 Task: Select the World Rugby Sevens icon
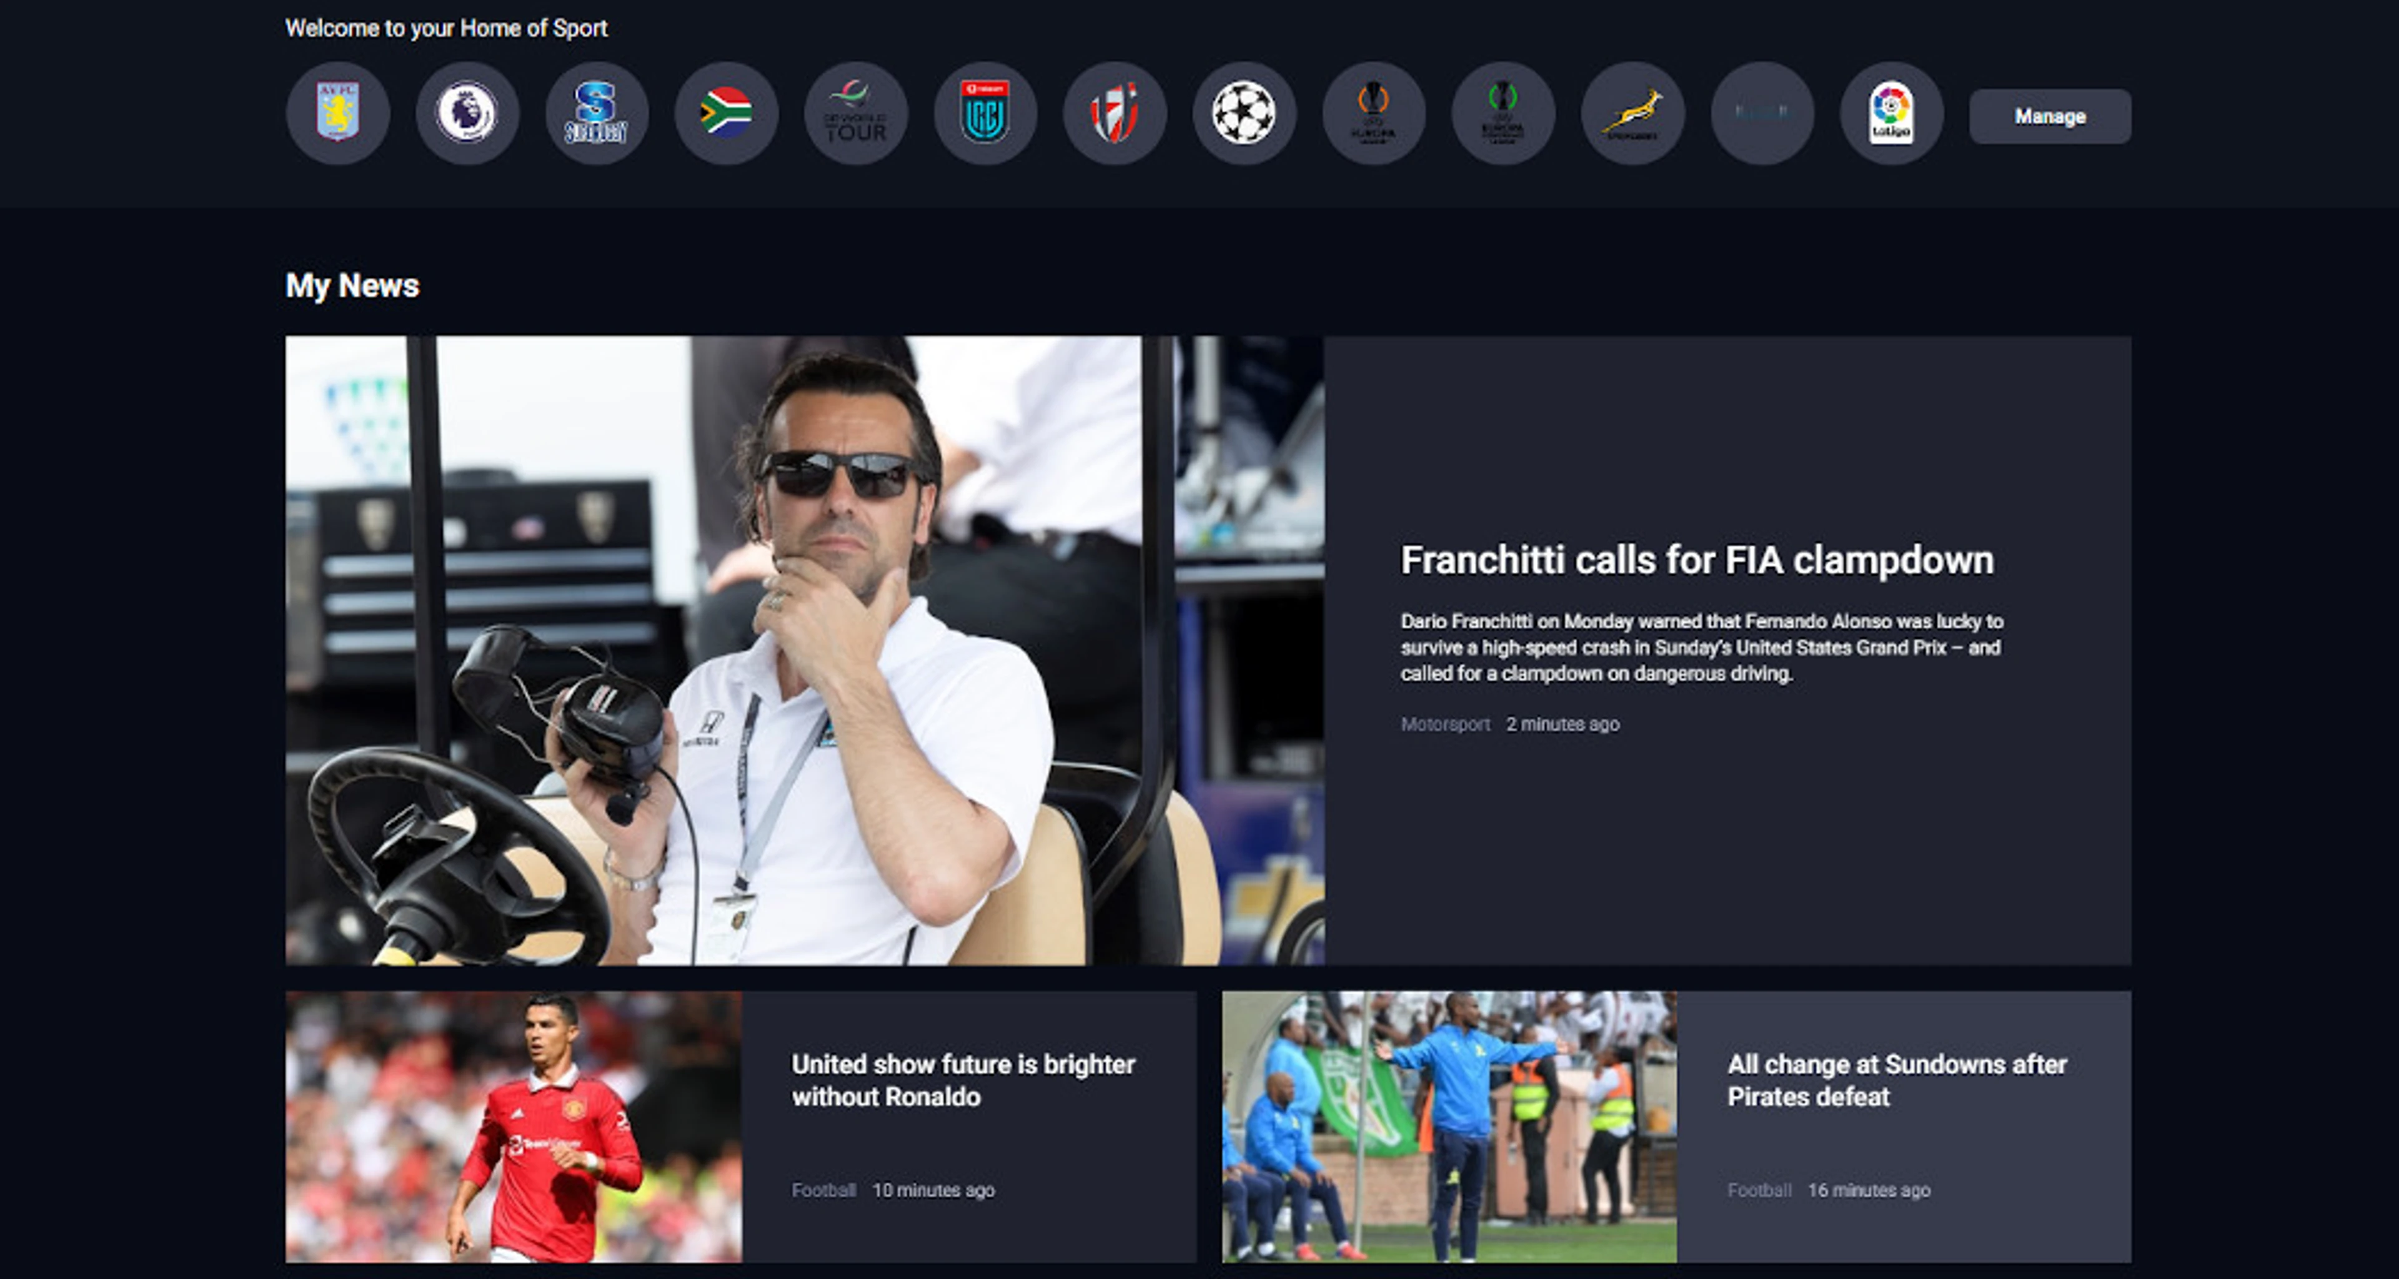tap(1115, 112)
